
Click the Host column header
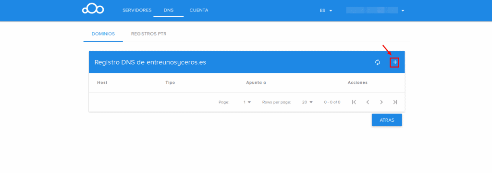(102, 82)
